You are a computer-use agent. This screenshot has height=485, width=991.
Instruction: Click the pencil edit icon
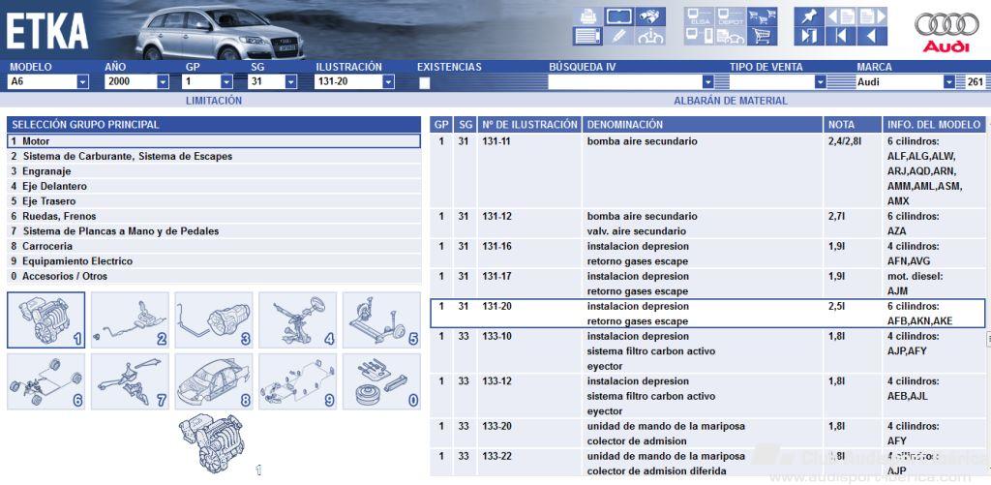point(618,36)
